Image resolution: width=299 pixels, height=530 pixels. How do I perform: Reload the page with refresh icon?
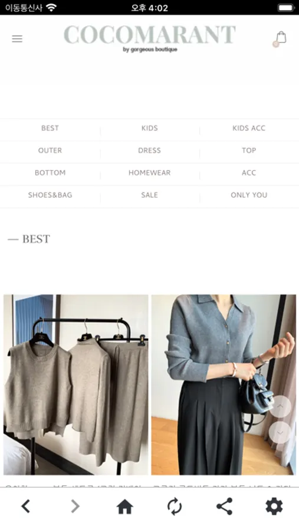175,506
